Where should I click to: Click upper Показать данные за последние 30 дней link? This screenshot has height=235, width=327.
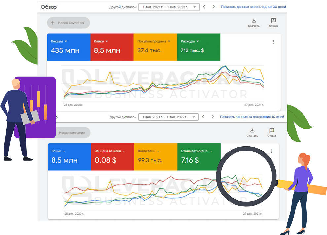[253, 7]
